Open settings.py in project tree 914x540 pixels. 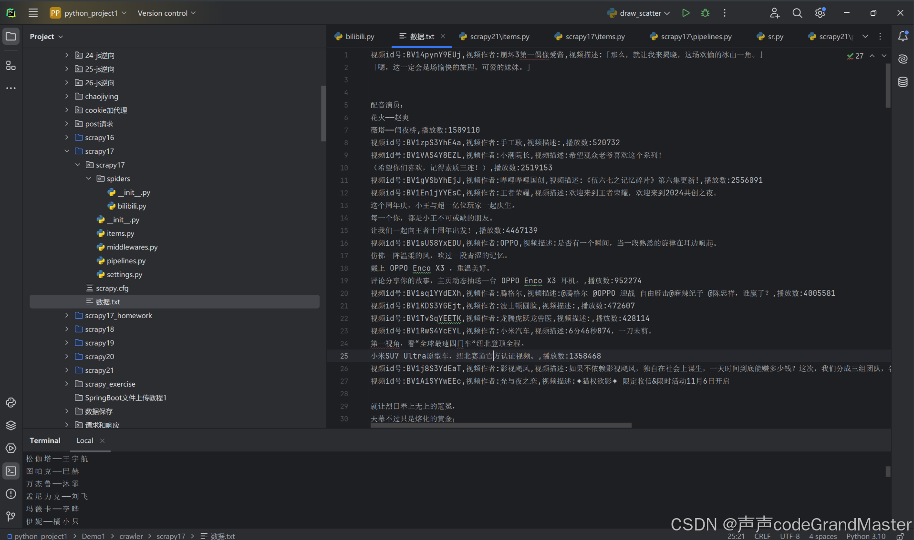(125, 274)
